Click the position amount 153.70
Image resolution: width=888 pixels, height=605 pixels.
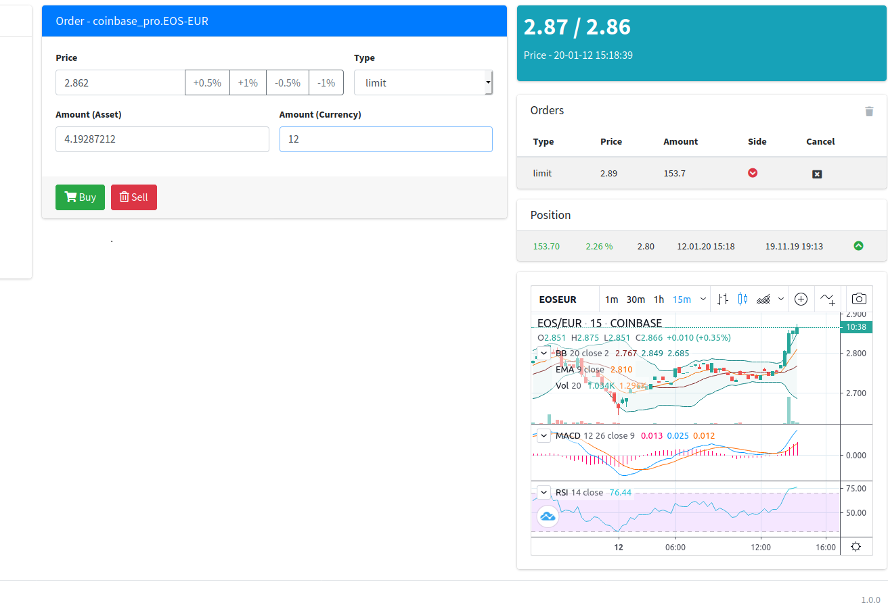click(x=546, y=246)
